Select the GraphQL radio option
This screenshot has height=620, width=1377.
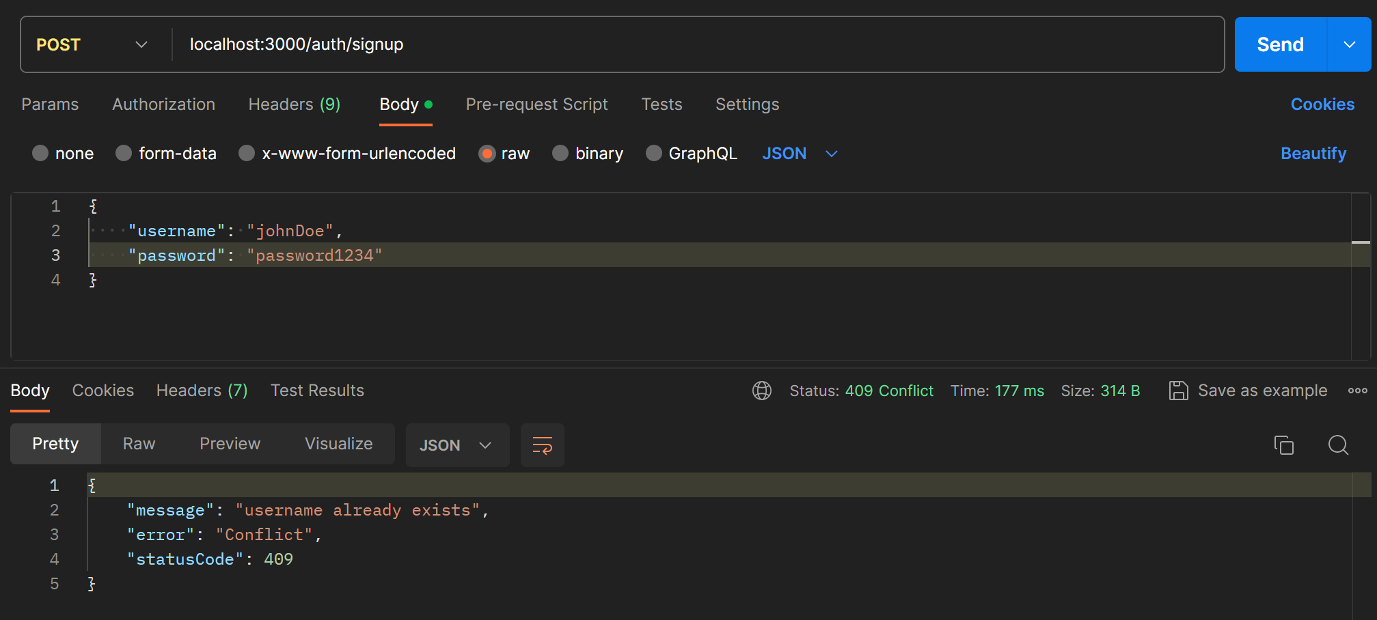(x=654, y=153)
